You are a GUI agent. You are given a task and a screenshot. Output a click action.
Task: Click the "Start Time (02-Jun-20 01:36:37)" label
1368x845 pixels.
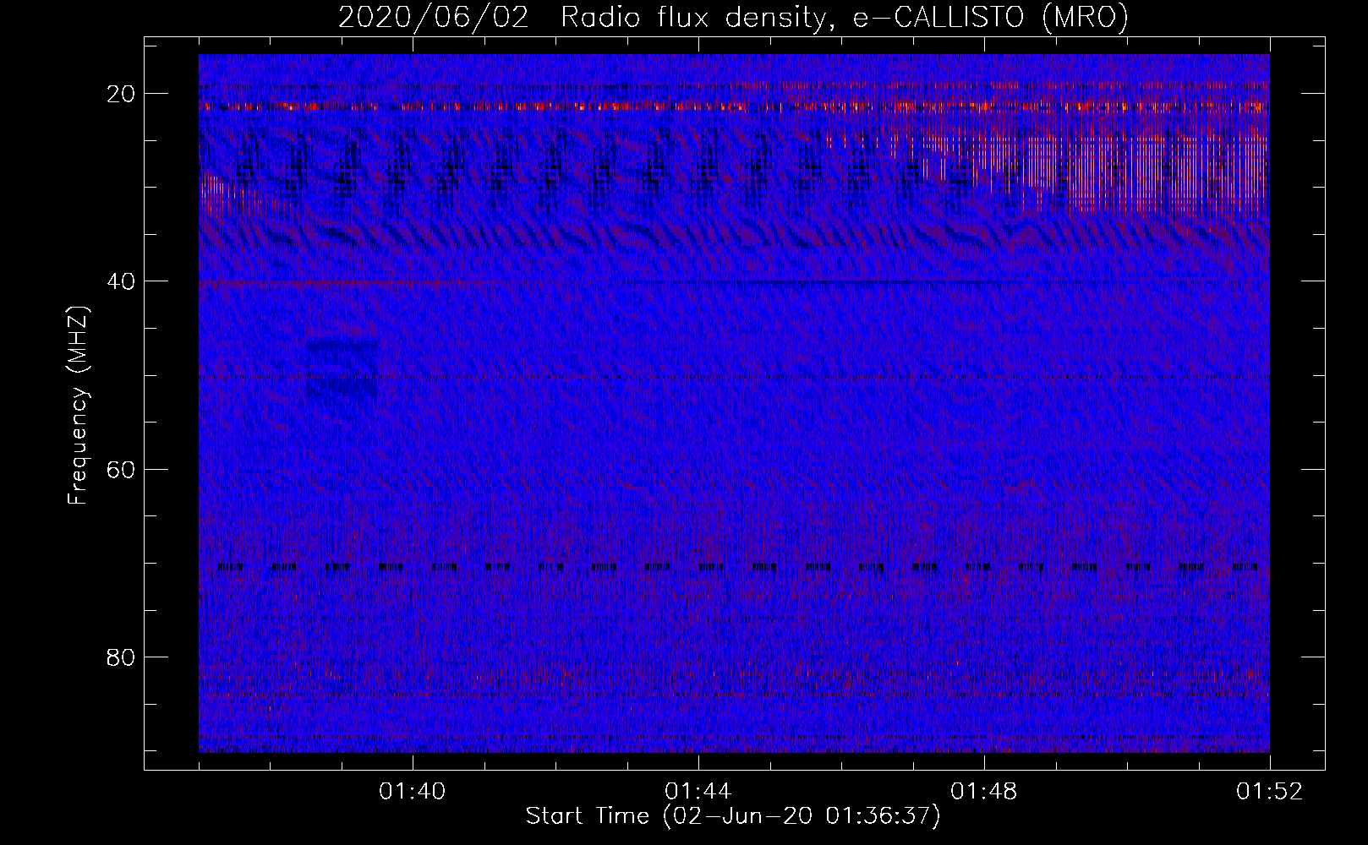pyautogui.click(x=733, y=816)
